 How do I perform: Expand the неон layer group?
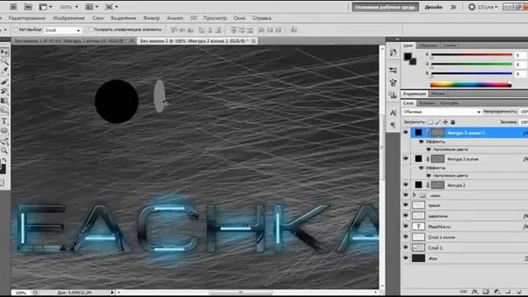414,195
